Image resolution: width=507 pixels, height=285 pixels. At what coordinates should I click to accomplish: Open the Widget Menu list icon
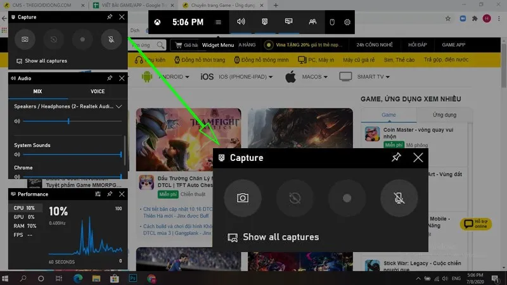tap(218, 22)
